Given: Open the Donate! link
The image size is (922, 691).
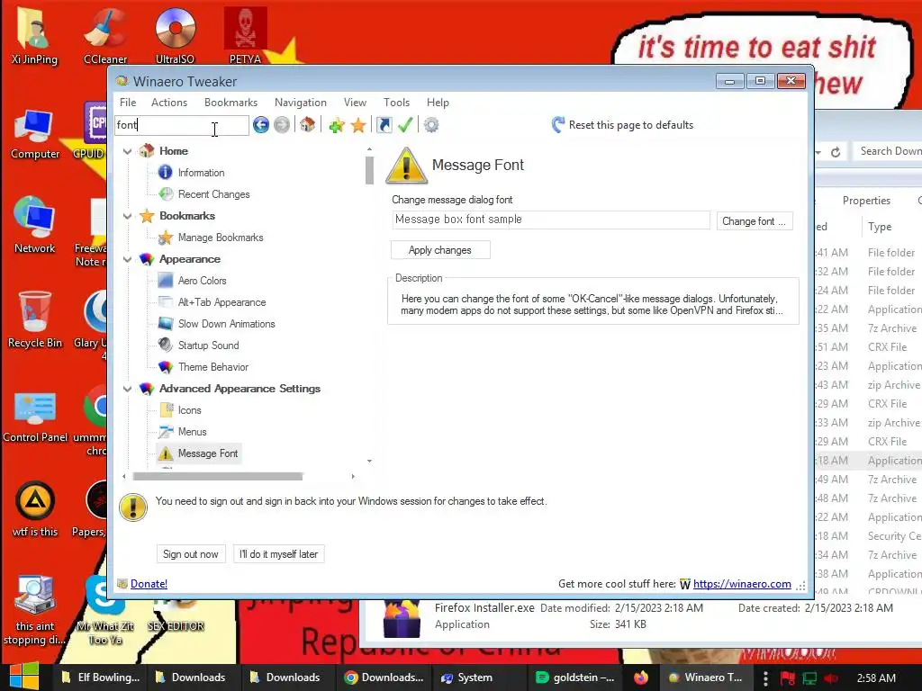Looking at the screenshot, I should point(149,583).
